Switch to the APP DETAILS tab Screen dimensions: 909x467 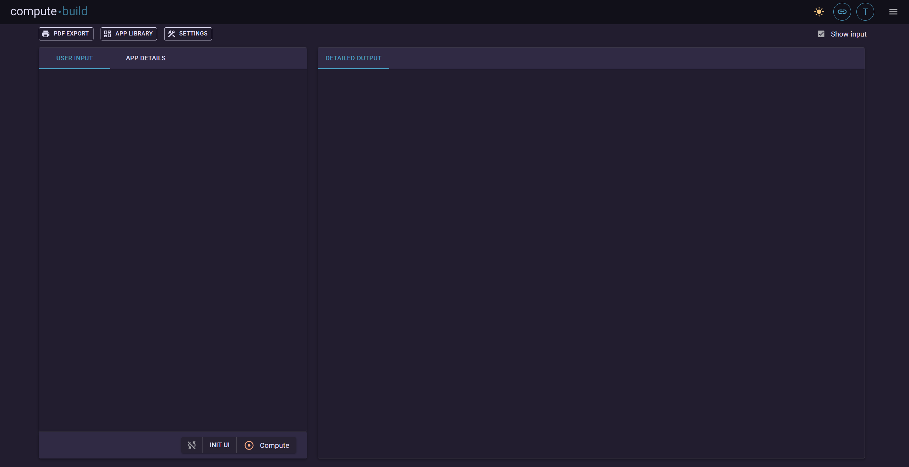tap(146, 58)
